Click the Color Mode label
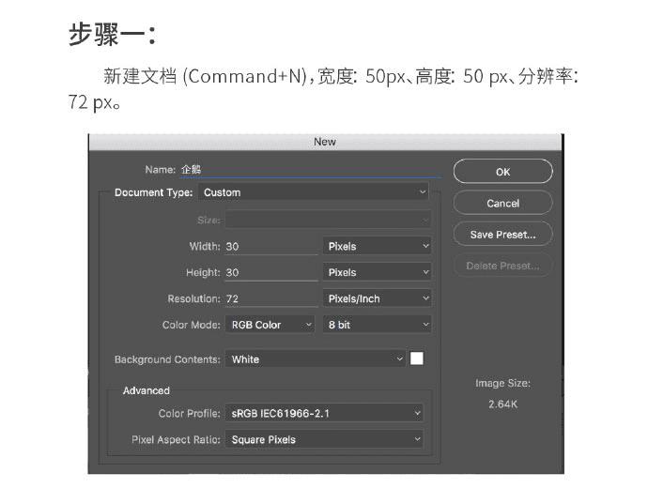The image size is (648, 488). click(191, 325)
